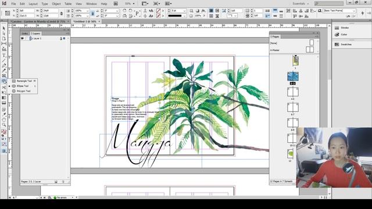This screenshot has height=209, width=372.
Task: Open the Layers panel menu icon
Action: click(68, 34)
